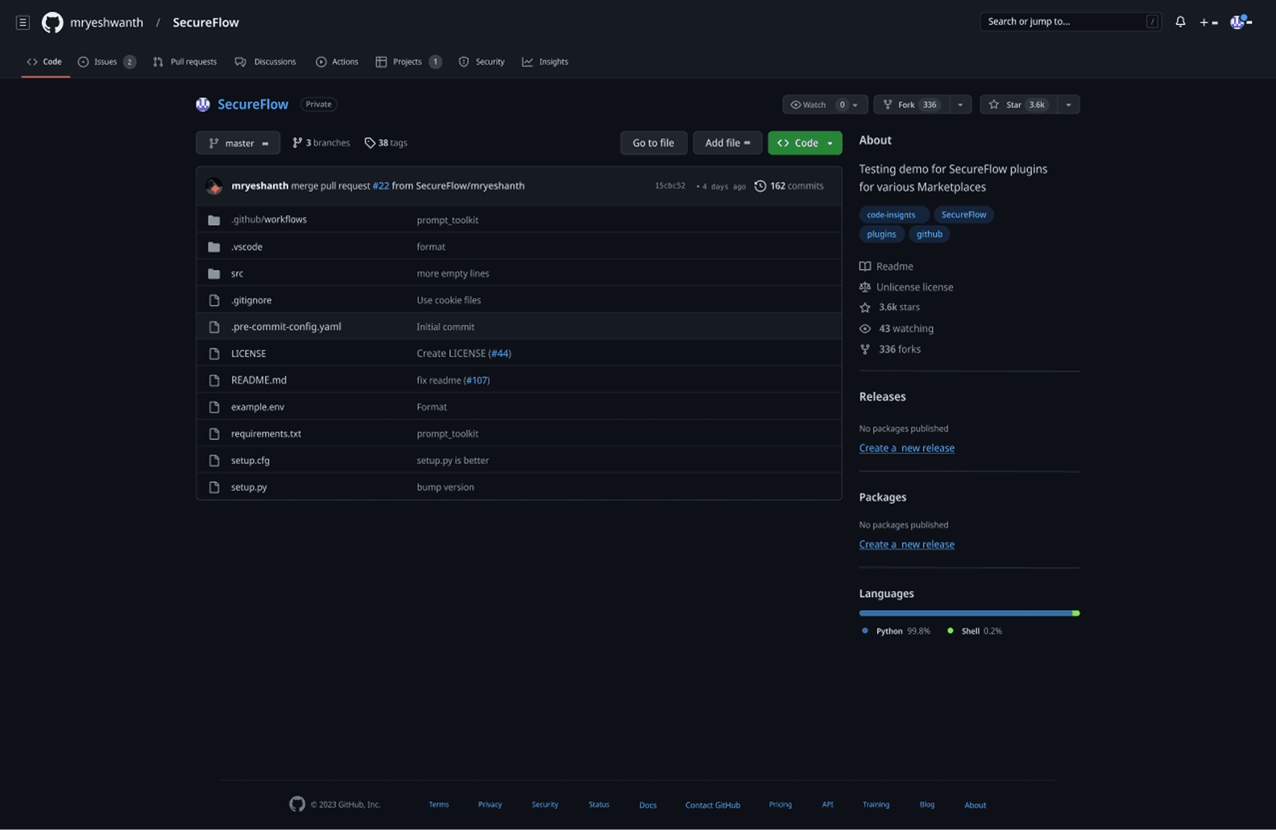Click the plugins topic tag
The image size is (1276, 830).
(881, 234)
